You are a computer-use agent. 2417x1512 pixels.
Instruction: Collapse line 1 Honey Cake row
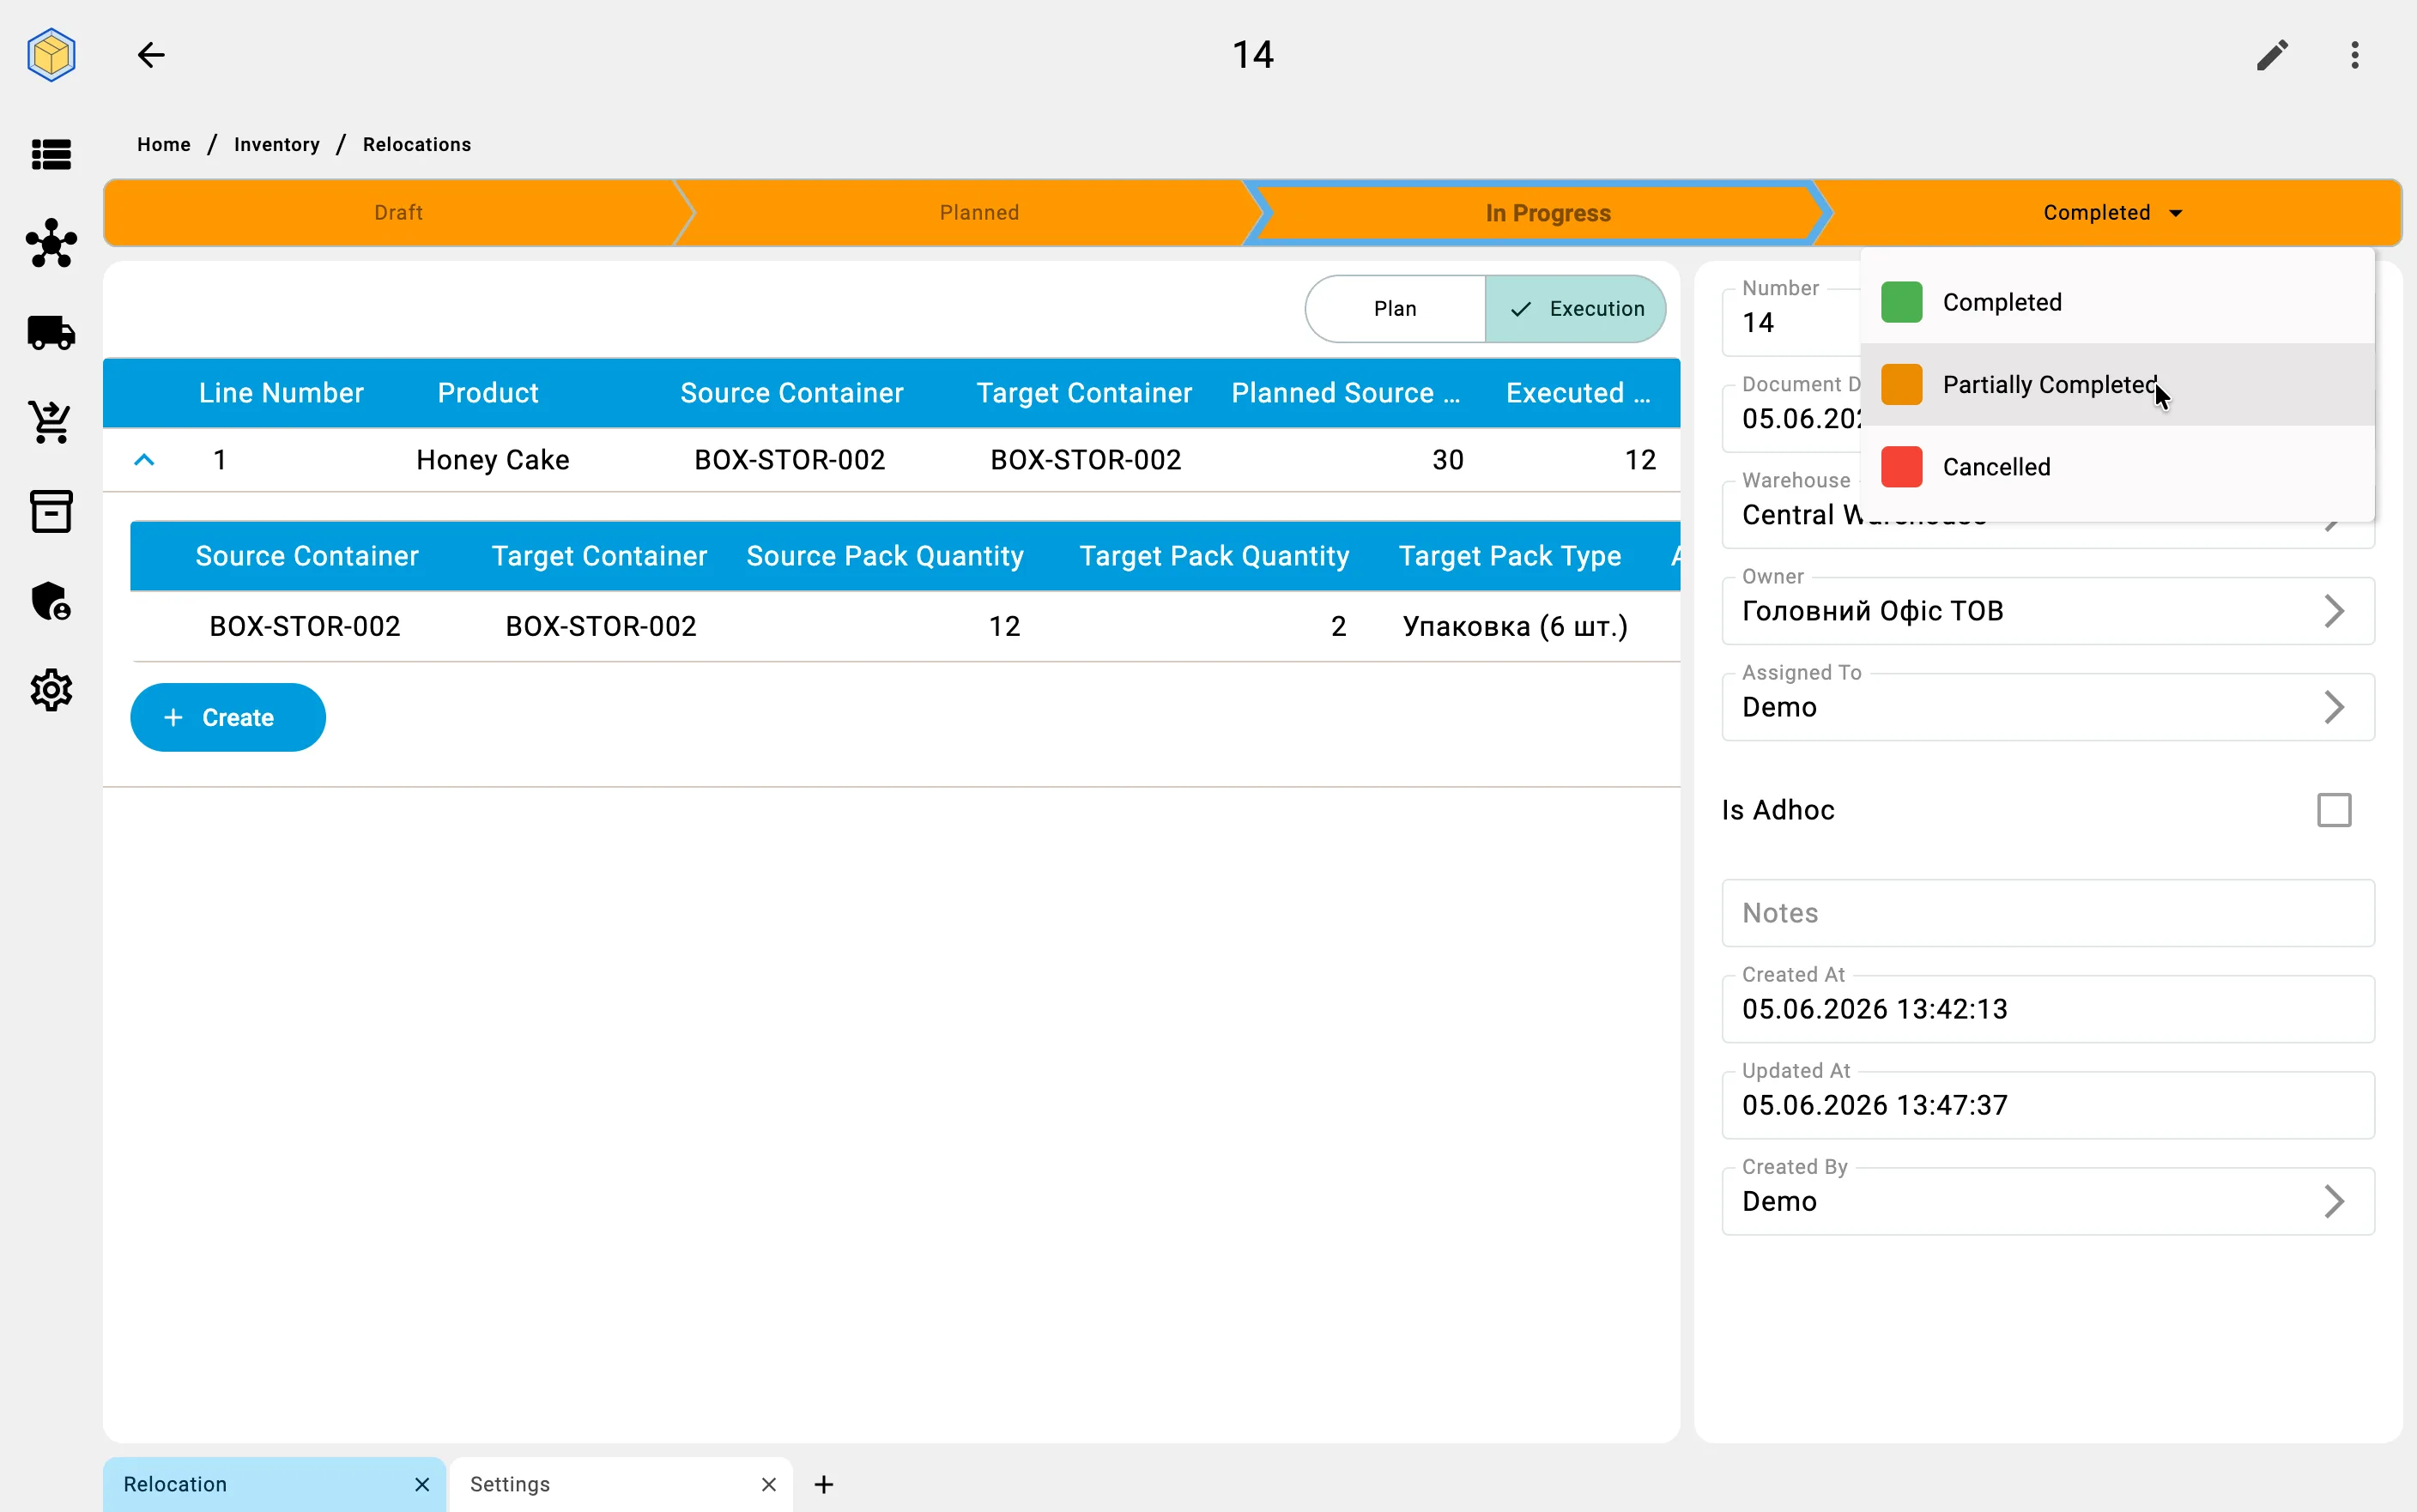click(144, 460)
